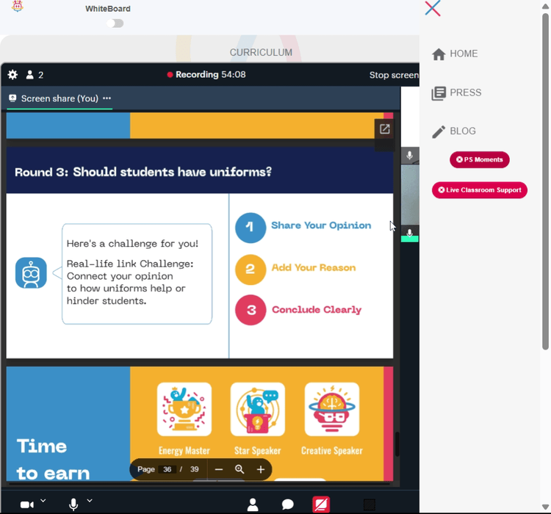Click the upper participant microphone icon
551x514 pixels.
[409, 155]
